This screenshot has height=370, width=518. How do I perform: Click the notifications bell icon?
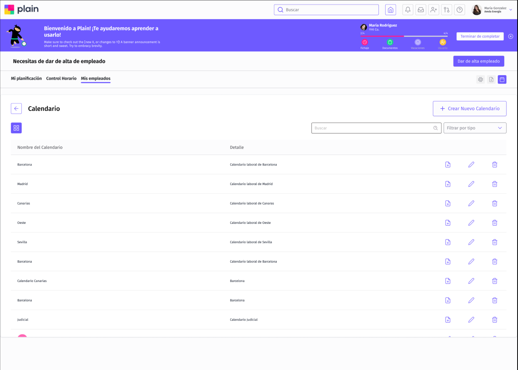(x=408, y=10)
